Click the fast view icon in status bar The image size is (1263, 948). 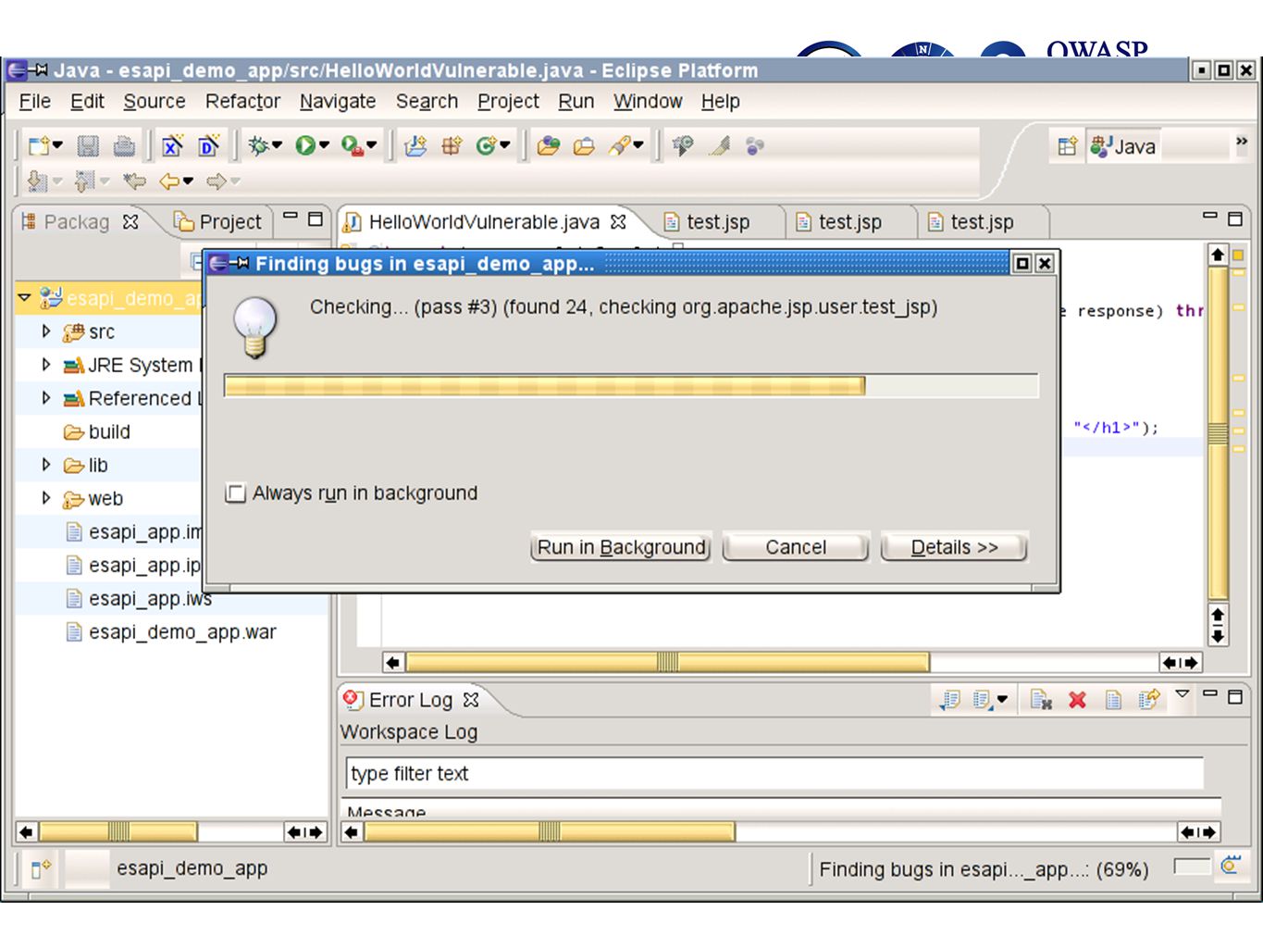pos(42,868)
